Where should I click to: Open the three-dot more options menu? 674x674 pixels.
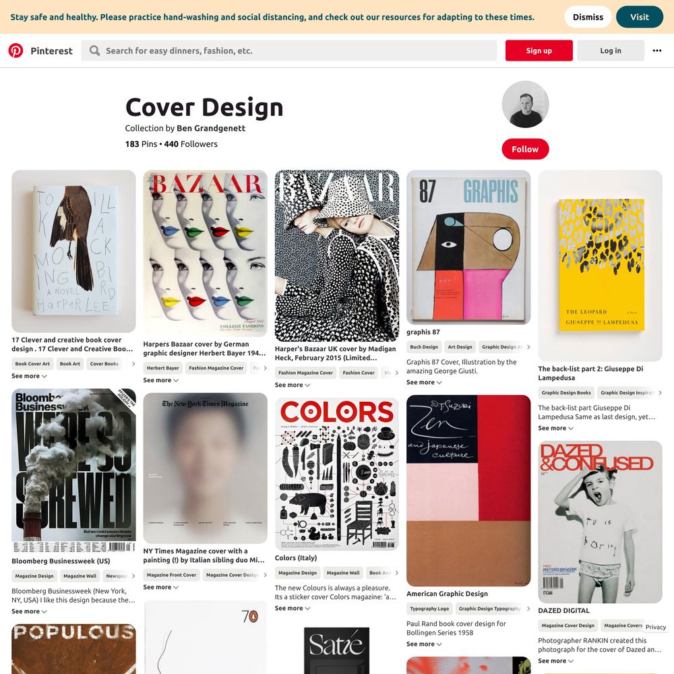(x=656, y=51)
